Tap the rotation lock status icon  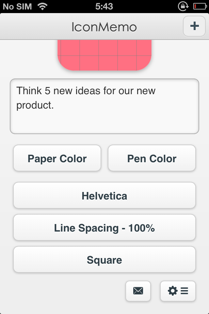pyautogui.click(x=183, y=7)
